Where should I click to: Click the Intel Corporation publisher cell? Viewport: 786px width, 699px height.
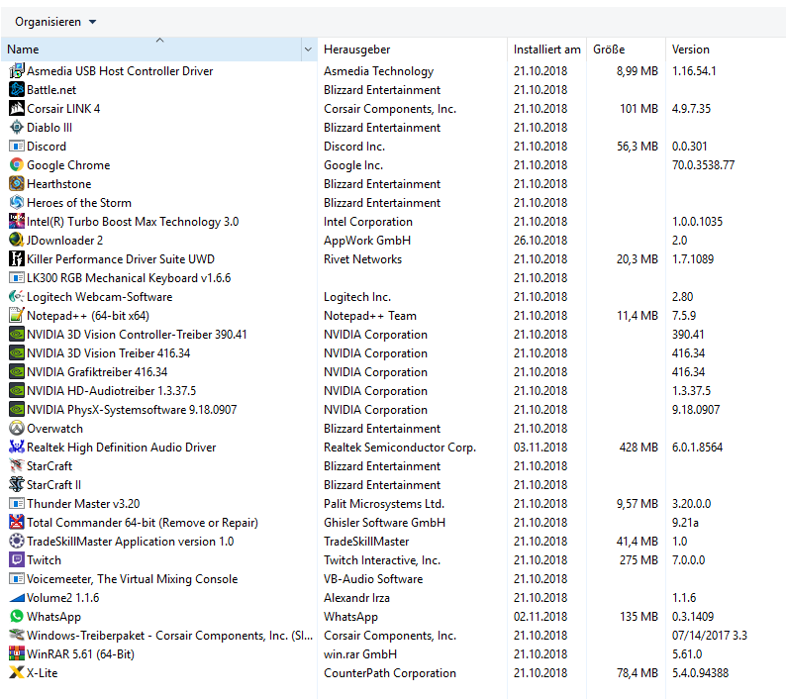tap(368, 222)
